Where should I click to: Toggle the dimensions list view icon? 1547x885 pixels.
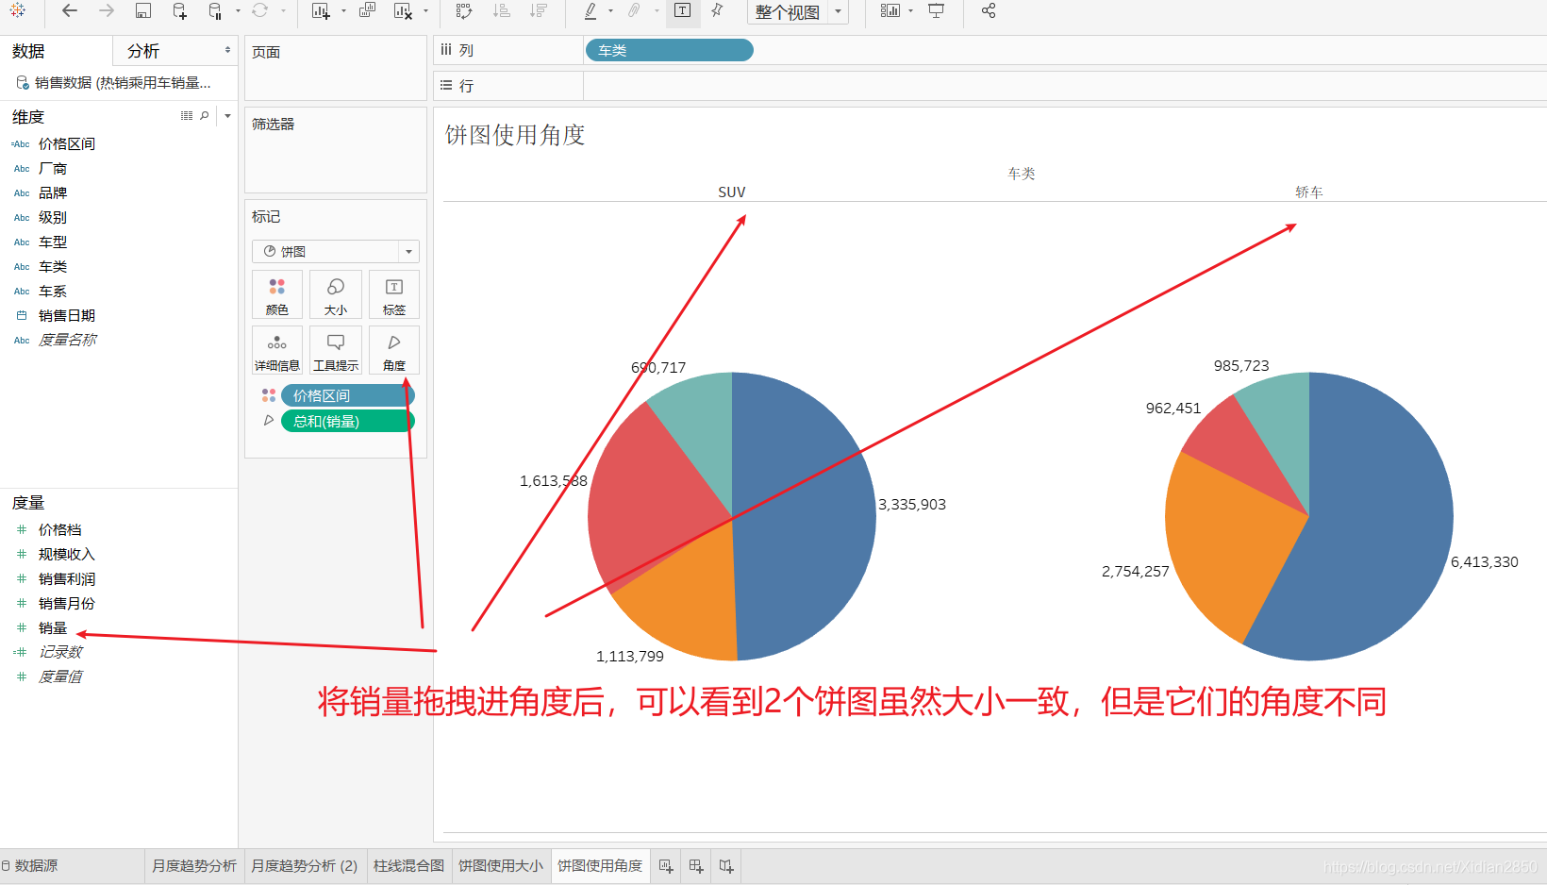coord(187,116)
